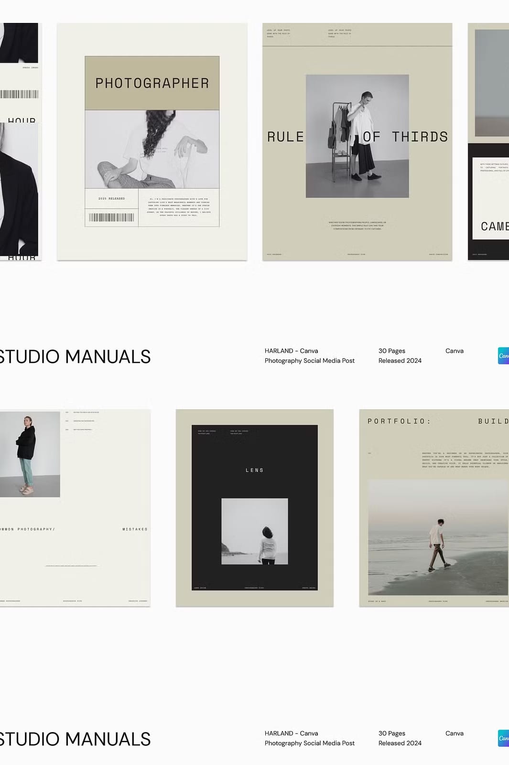Click the 'RULE' word on the thirds page
The height and width of the screenshot is (765, 509).
pos(285,137)
